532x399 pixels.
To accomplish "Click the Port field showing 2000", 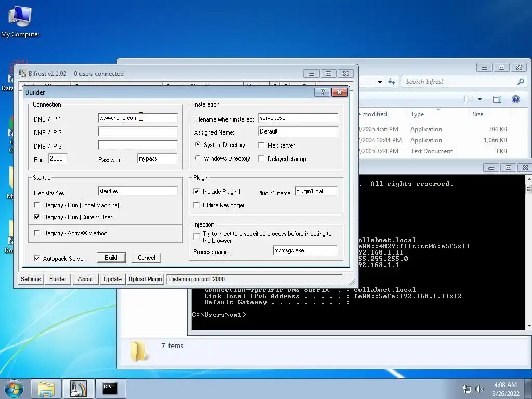I will coord(58,158).
